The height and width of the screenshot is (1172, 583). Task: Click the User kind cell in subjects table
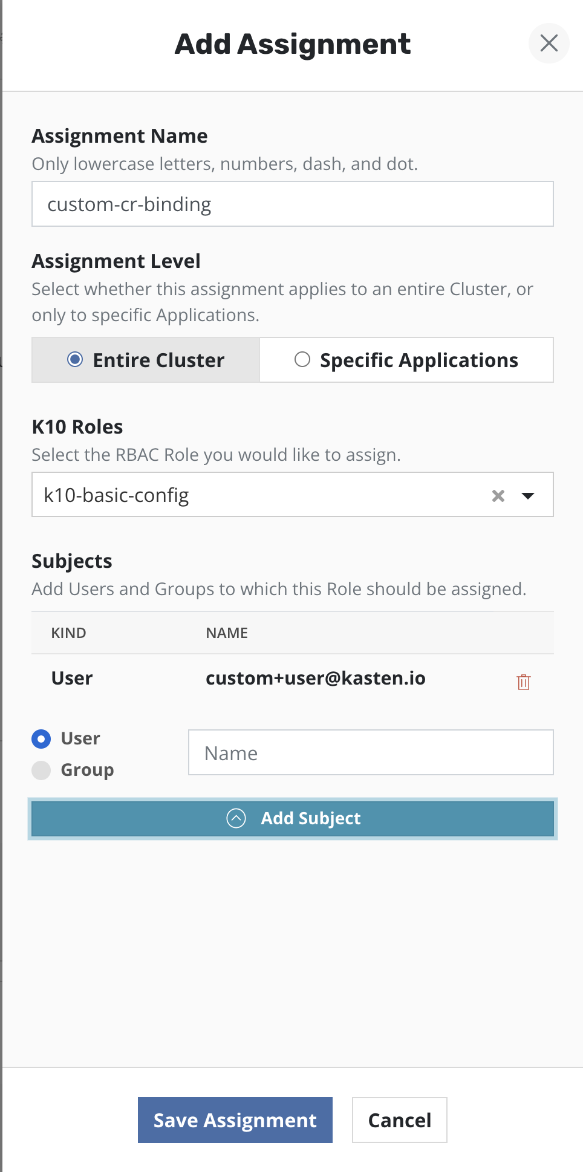click(x=72, y=679)
